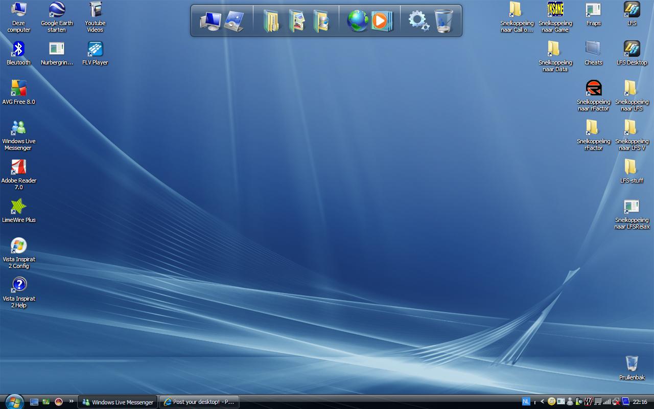Image resolution: width=654 pixels, height=409 pixels.
Task: Open the LFS-stuff folder
Action: [632, 171]
